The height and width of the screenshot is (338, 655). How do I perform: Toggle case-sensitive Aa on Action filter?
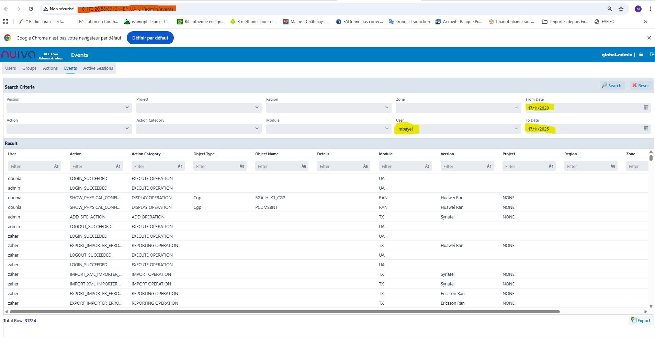pos(118,166)
